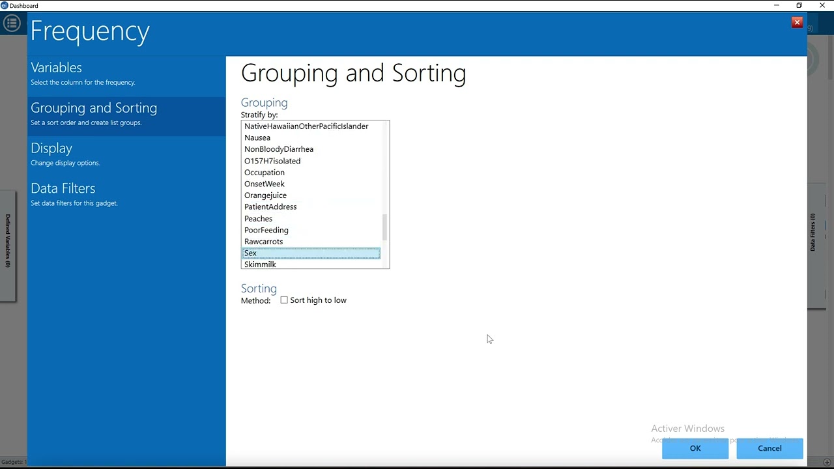Viewport: 834px width, 469px height.
Task: Select O157H7isolated in the stratify list
Action: pyautogui.click(x=311, y=161)
